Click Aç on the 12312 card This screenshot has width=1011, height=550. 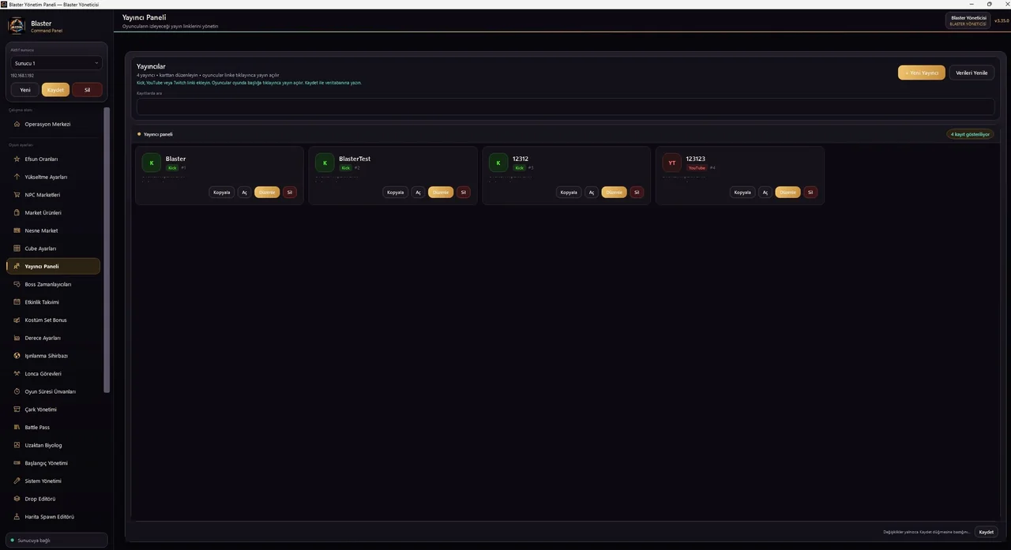592,193
